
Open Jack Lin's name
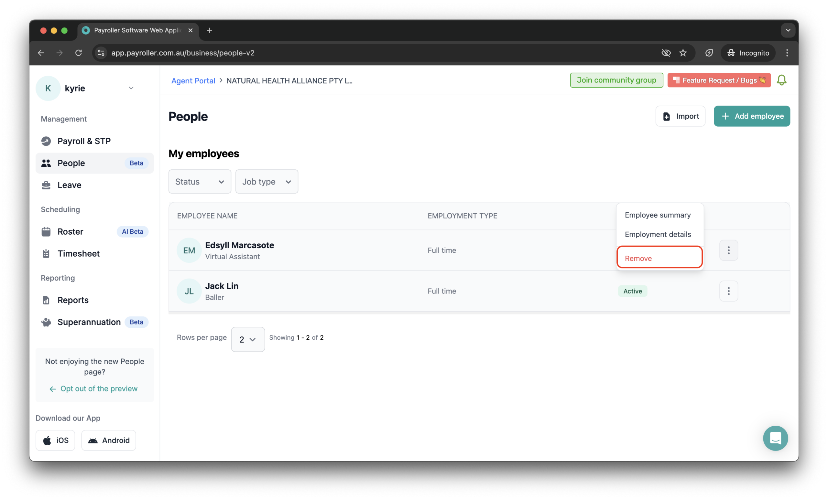pos(222,286)
